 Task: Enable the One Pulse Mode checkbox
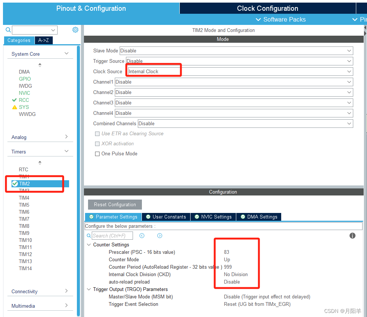(97, 153)
